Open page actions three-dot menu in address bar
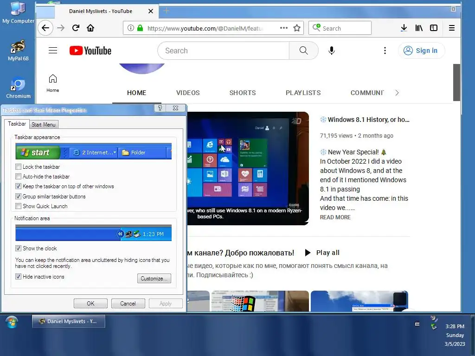 [283, 28]
